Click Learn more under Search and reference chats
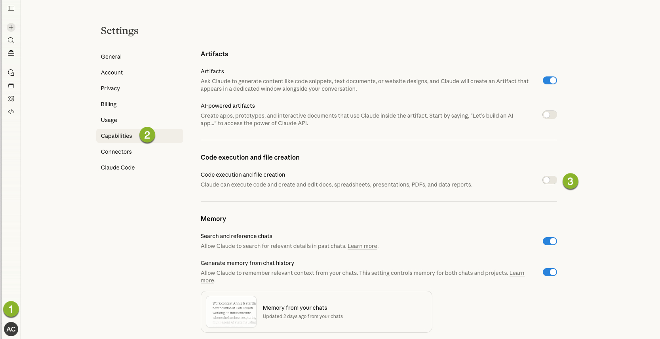This screenshot has width=660, height=339. tap(362, 246)
